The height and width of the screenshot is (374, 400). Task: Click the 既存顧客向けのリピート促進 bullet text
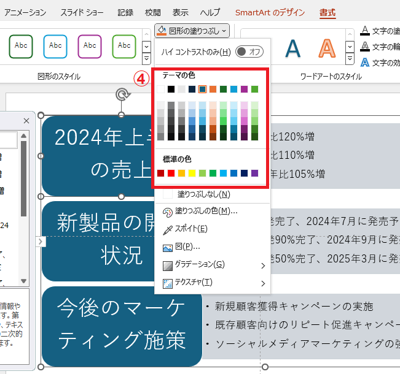308,325
